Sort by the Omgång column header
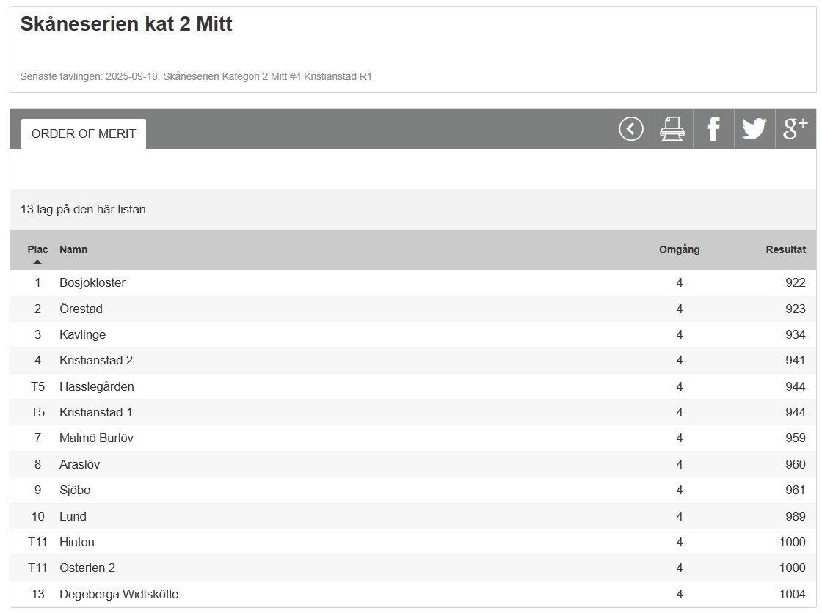The height and width of the screenshot is (613, 822). pyautogui.click(x=679, y=249)
